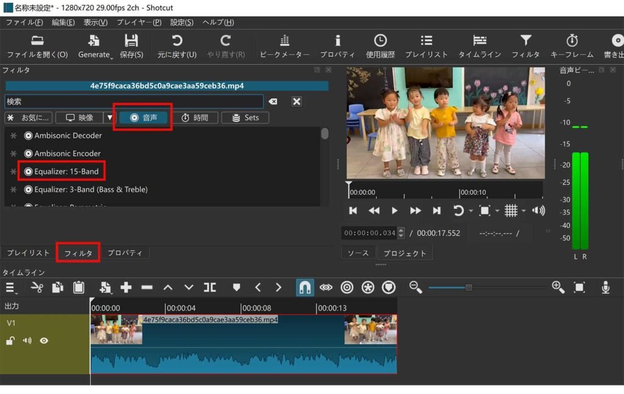The height and width of the screenshot is (394, 624).
Task: Click the 保存 save button
Action: (x=131, y=46)
